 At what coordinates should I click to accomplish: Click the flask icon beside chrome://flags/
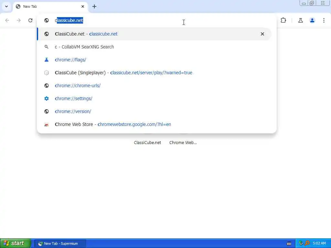pos(47,60)
